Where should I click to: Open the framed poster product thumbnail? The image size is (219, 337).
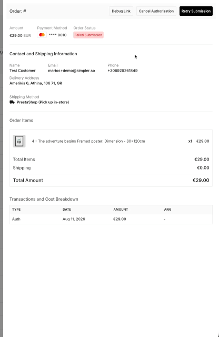click(19, 141)
